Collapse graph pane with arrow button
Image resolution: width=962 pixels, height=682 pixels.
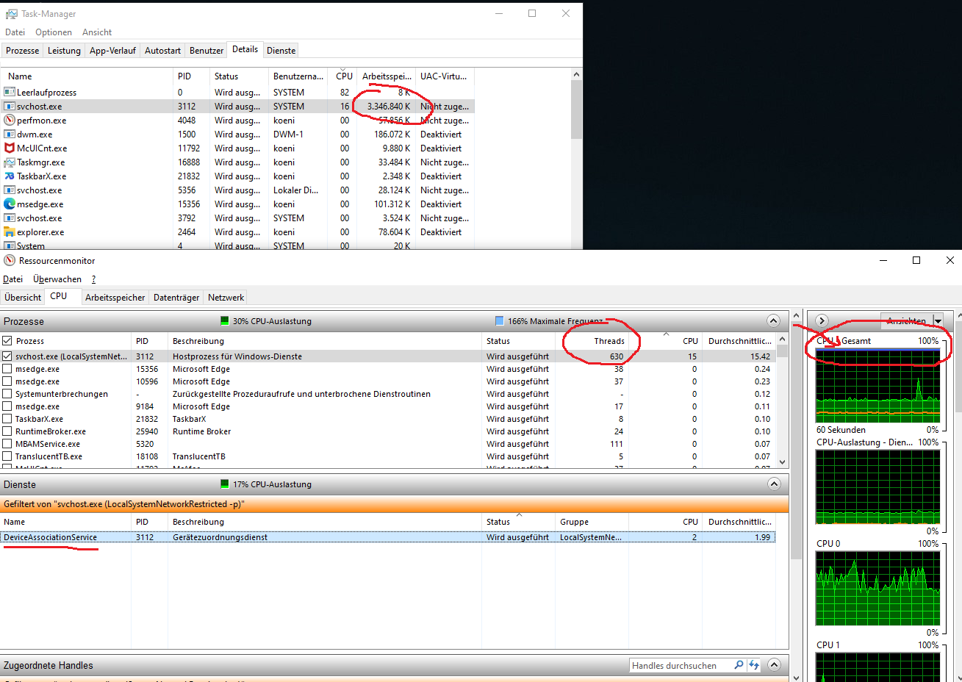(822, 320)
